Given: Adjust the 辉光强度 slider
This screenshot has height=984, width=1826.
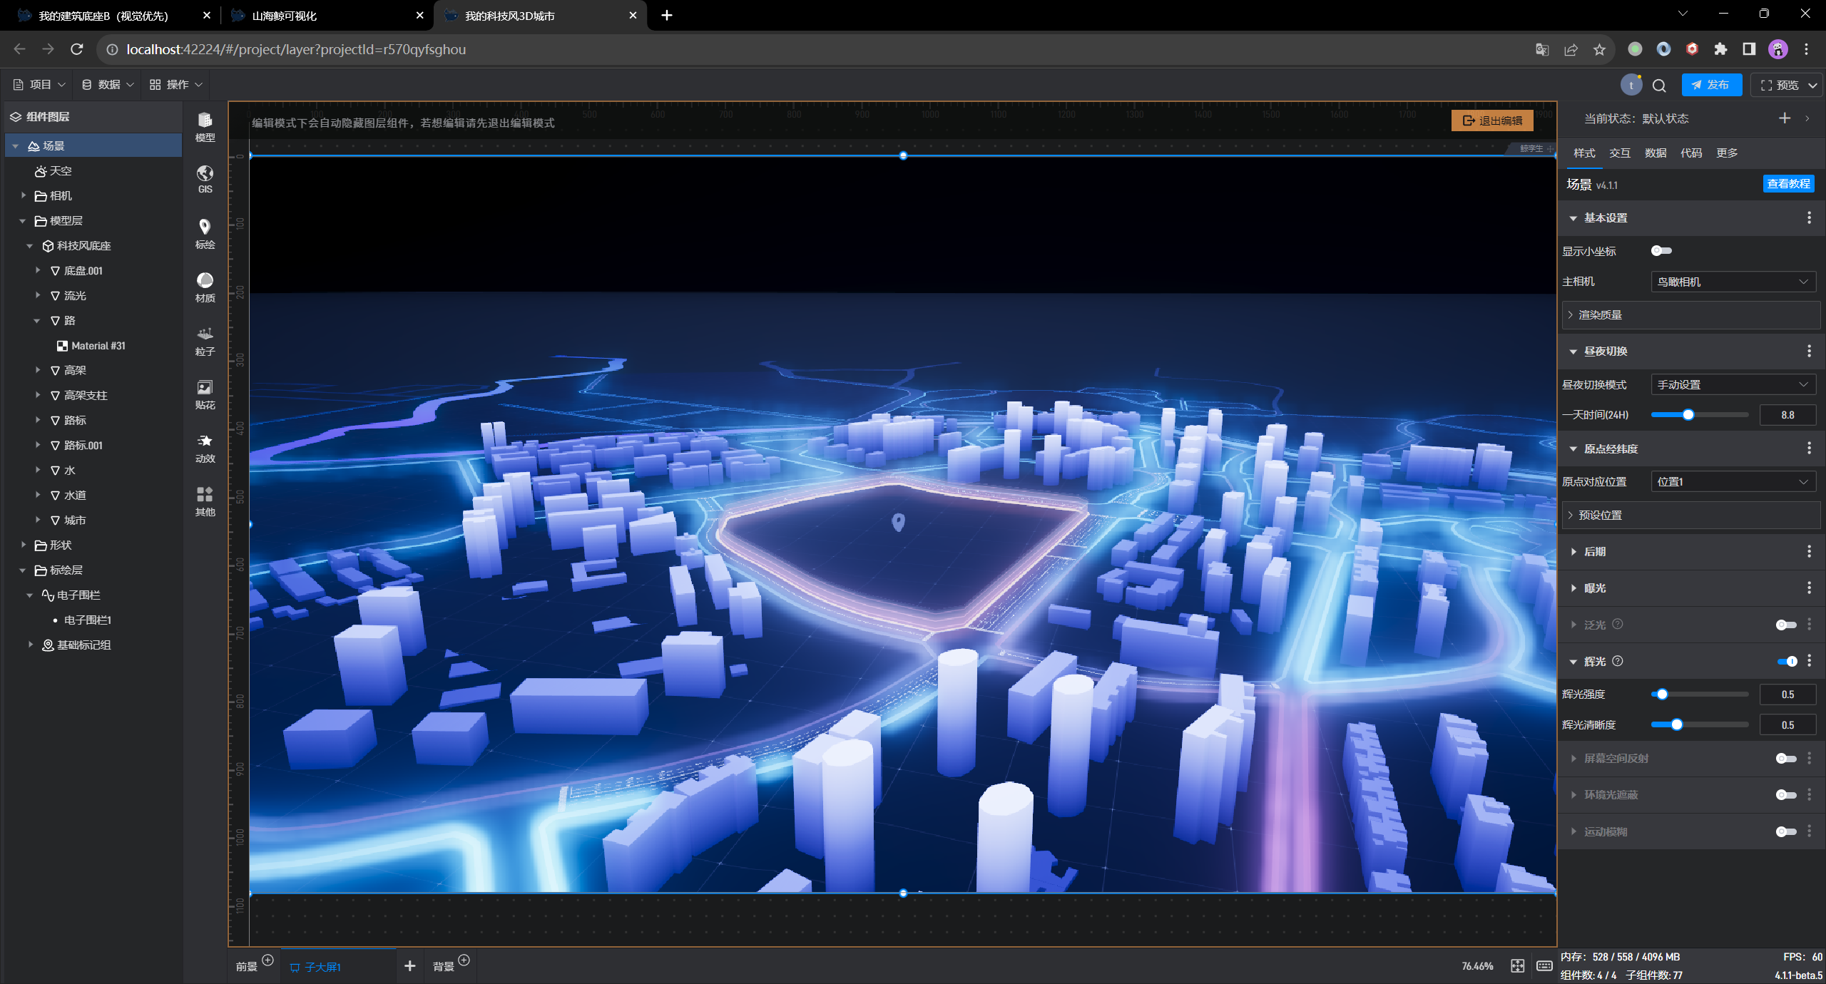Looking at the screenshot, I should pyautogui.click(x=1662, y=694).
